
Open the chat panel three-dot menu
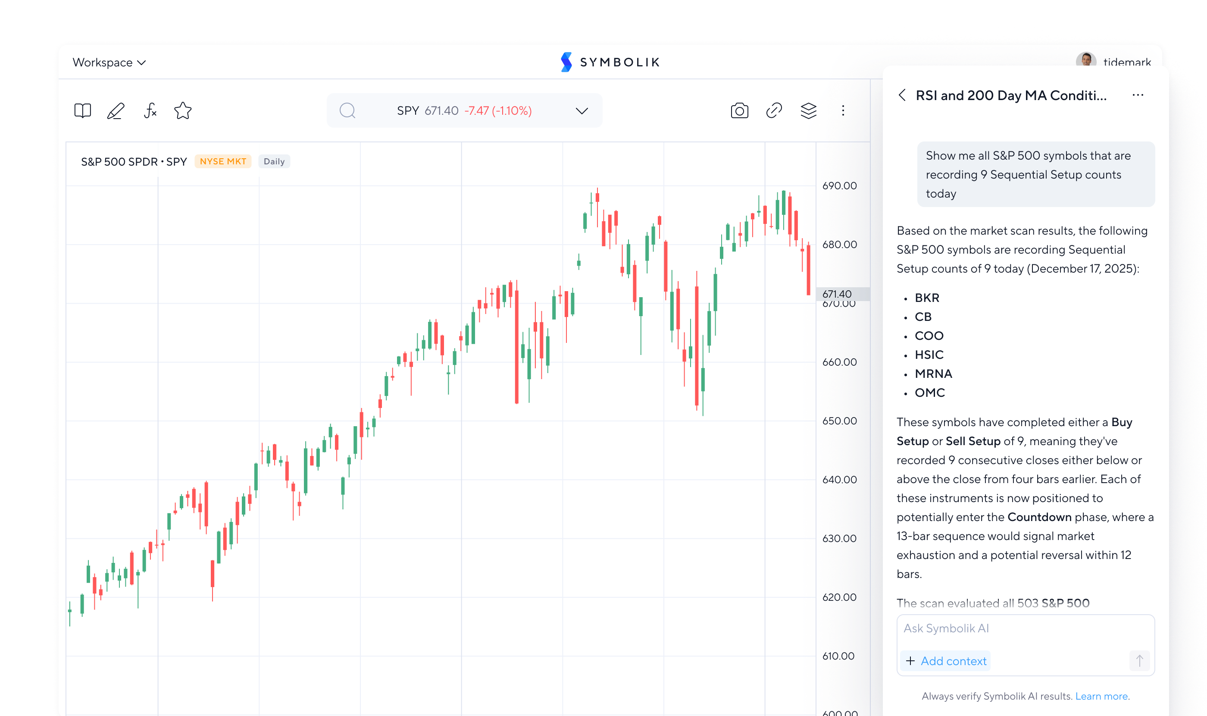tap(1138, 95)
